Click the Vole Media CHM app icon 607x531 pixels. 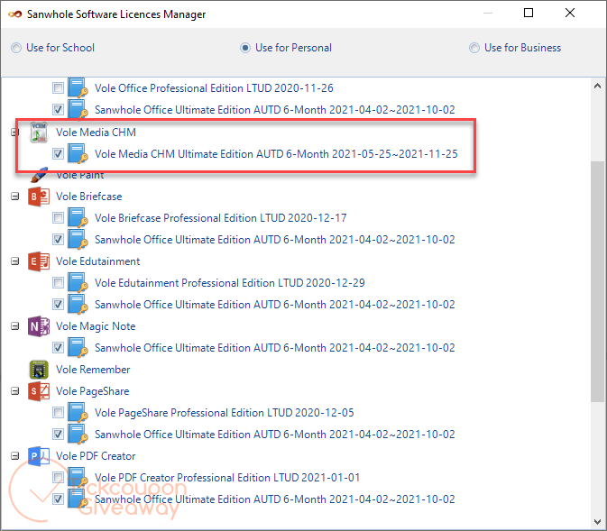pyautogui.click(x=39, y=133)
